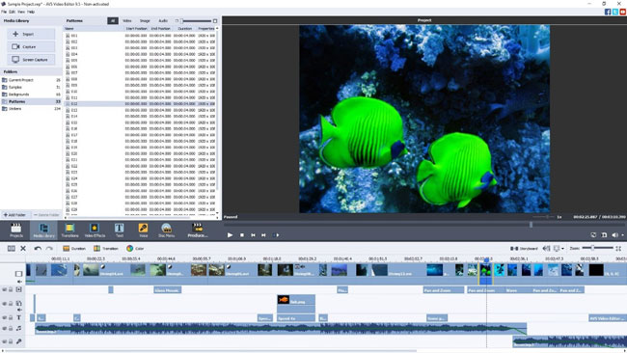Image resolution: width=627 pixels, height=353 pixels.
Task: Select the Current Project folder
Action: pos(31,80)
